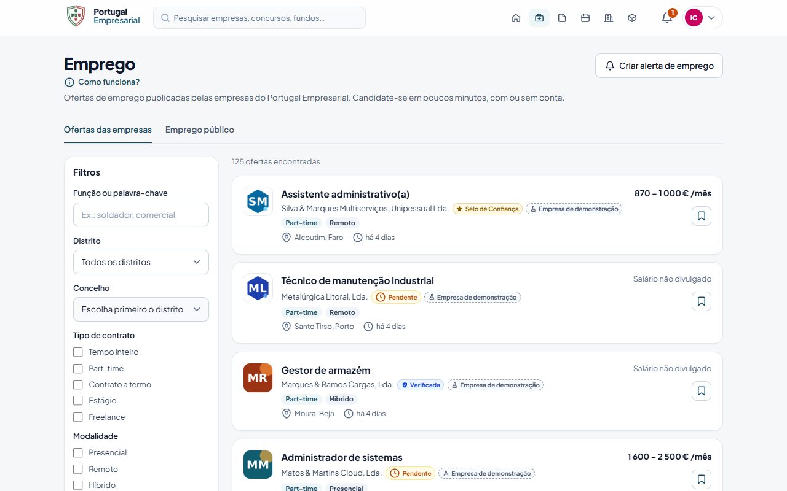Tick the Part-time contract checkbox

coord(78,369)
